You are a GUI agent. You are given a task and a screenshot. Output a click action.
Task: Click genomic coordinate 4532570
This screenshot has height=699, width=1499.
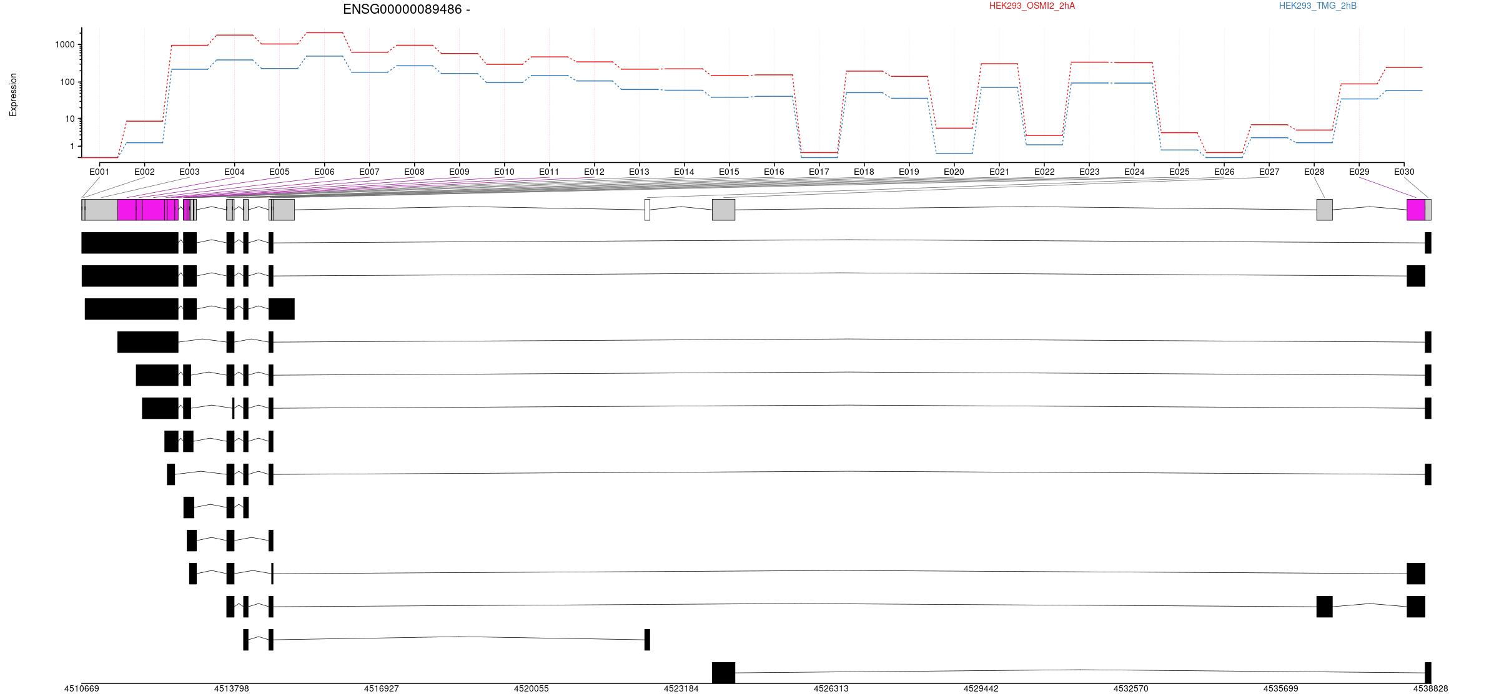(x=1131, y=688)
